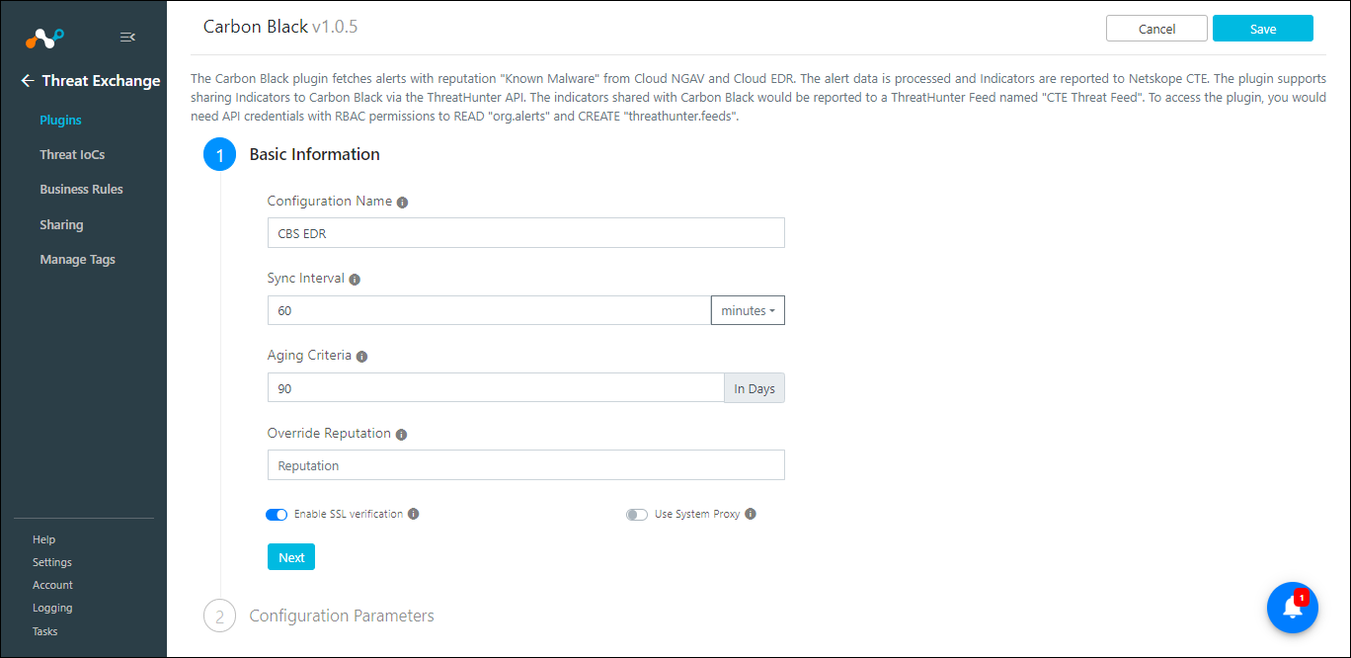Click the Cancel button

pyautogui.click(x=1156, y=29)
